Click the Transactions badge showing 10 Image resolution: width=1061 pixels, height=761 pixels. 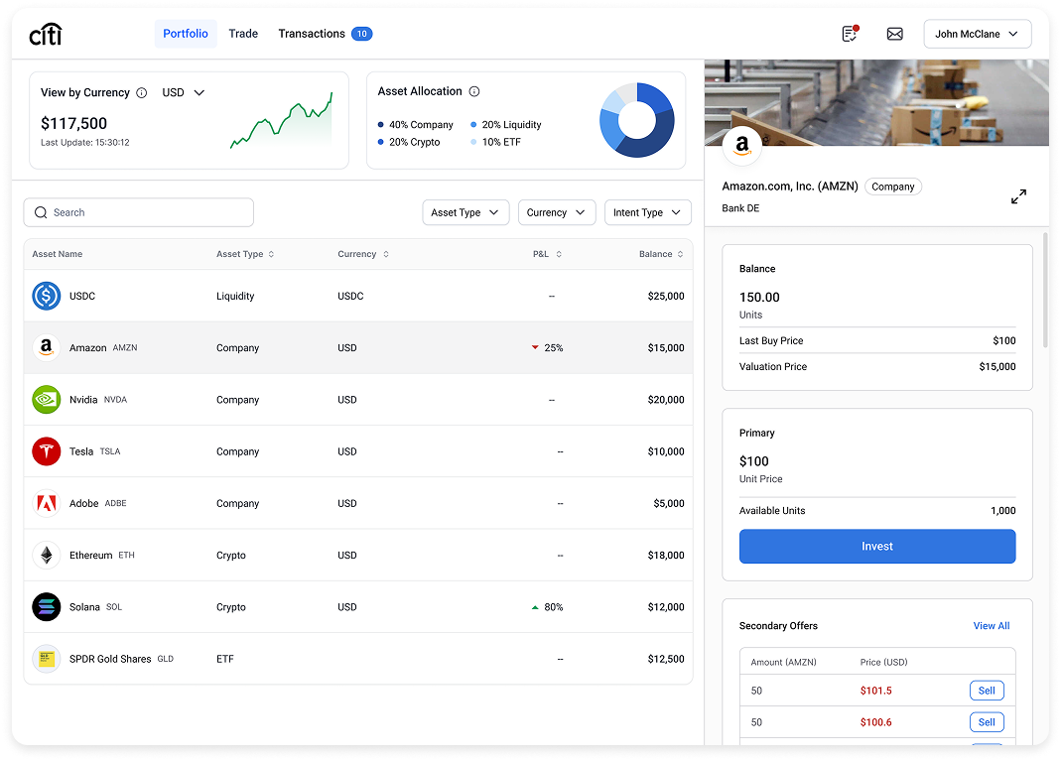coord(362,34)
